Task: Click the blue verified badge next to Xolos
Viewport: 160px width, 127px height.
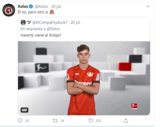Action: (31, 6)
